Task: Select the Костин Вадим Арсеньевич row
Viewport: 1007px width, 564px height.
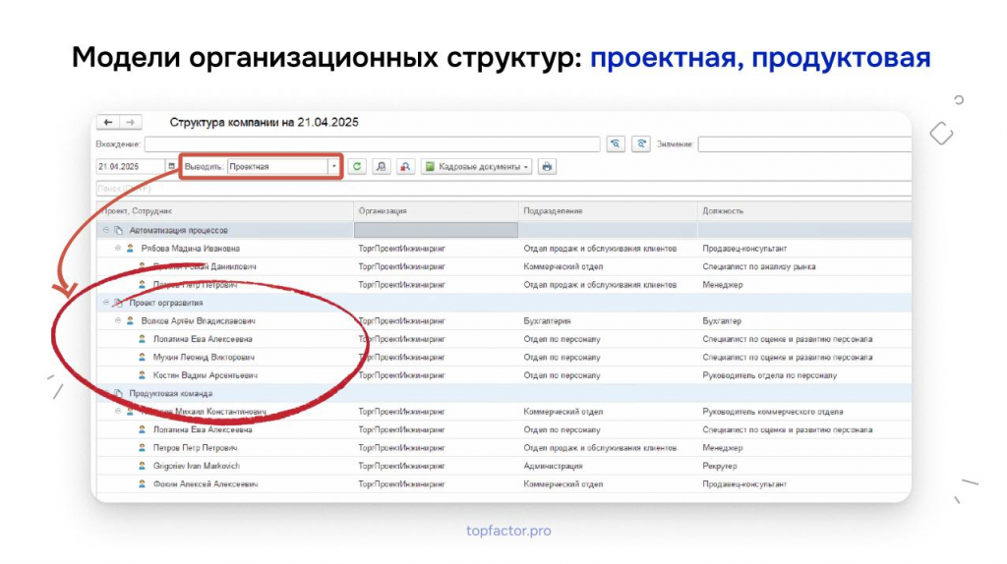Action: pos(504,375)
